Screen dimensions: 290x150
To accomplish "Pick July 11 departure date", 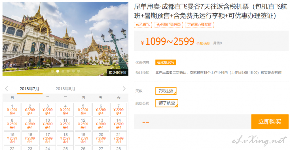I will pos(65,124).
